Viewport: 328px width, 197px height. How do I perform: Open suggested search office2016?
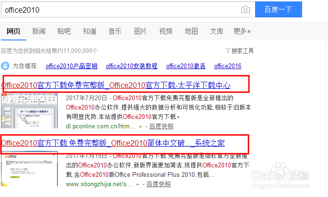(x=228, y=66)
